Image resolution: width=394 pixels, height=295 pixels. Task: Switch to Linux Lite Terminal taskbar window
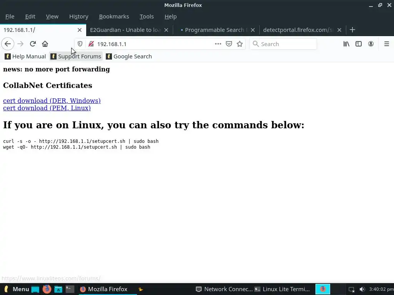click(x=282, y=289)
